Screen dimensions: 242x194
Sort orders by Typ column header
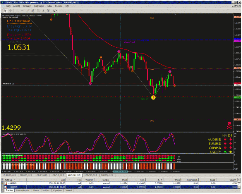(74, 180)
